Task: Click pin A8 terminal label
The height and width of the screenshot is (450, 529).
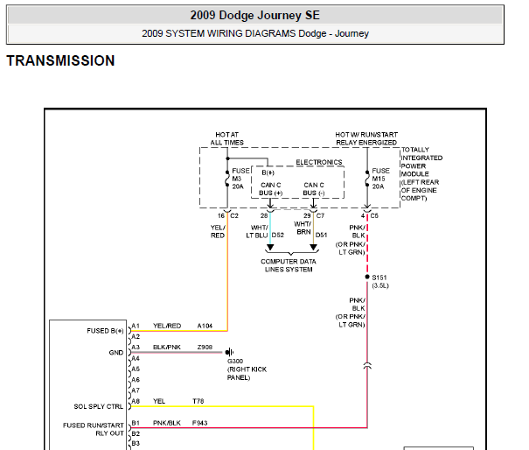Action: tap(136, 401)
